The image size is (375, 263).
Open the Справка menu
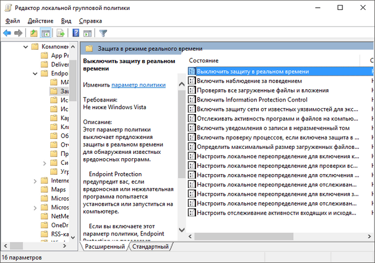pyautogui.click(x=91, y=21)
